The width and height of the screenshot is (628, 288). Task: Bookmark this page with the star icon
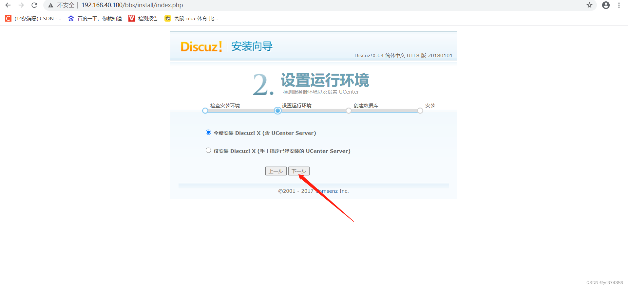pos(589,5)
